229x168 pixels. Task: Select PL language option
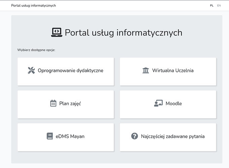tap(211, 5)
